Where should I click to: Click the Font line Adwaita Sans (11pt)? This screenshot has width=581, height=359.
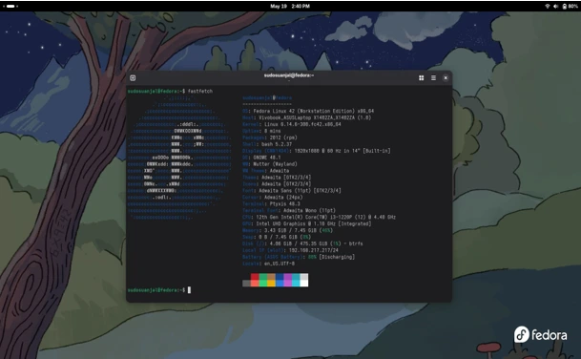point(292,190)
